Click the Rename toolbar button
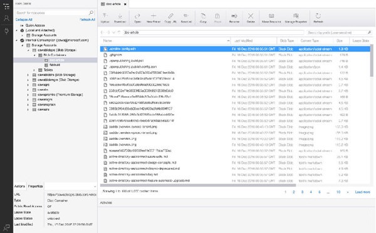This screenshot has height=233, width=376. [x=234, y=18]
